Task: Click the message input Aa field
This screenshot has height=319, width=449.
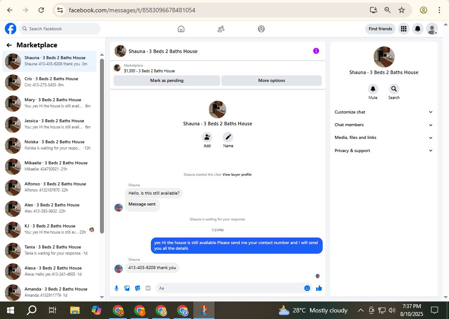Action: (x=230, y=288)
